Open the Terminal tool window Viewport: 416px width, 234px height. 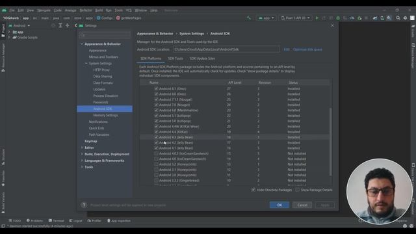pyautogui.click(x=57, y=221)
